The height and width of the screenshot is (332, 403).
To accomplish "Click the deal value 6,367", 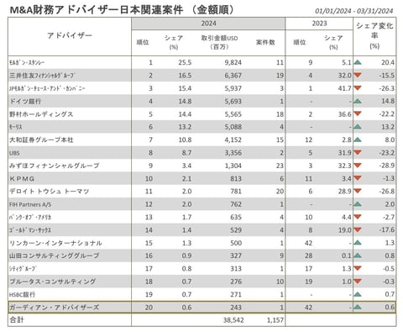I will [233, 76].
